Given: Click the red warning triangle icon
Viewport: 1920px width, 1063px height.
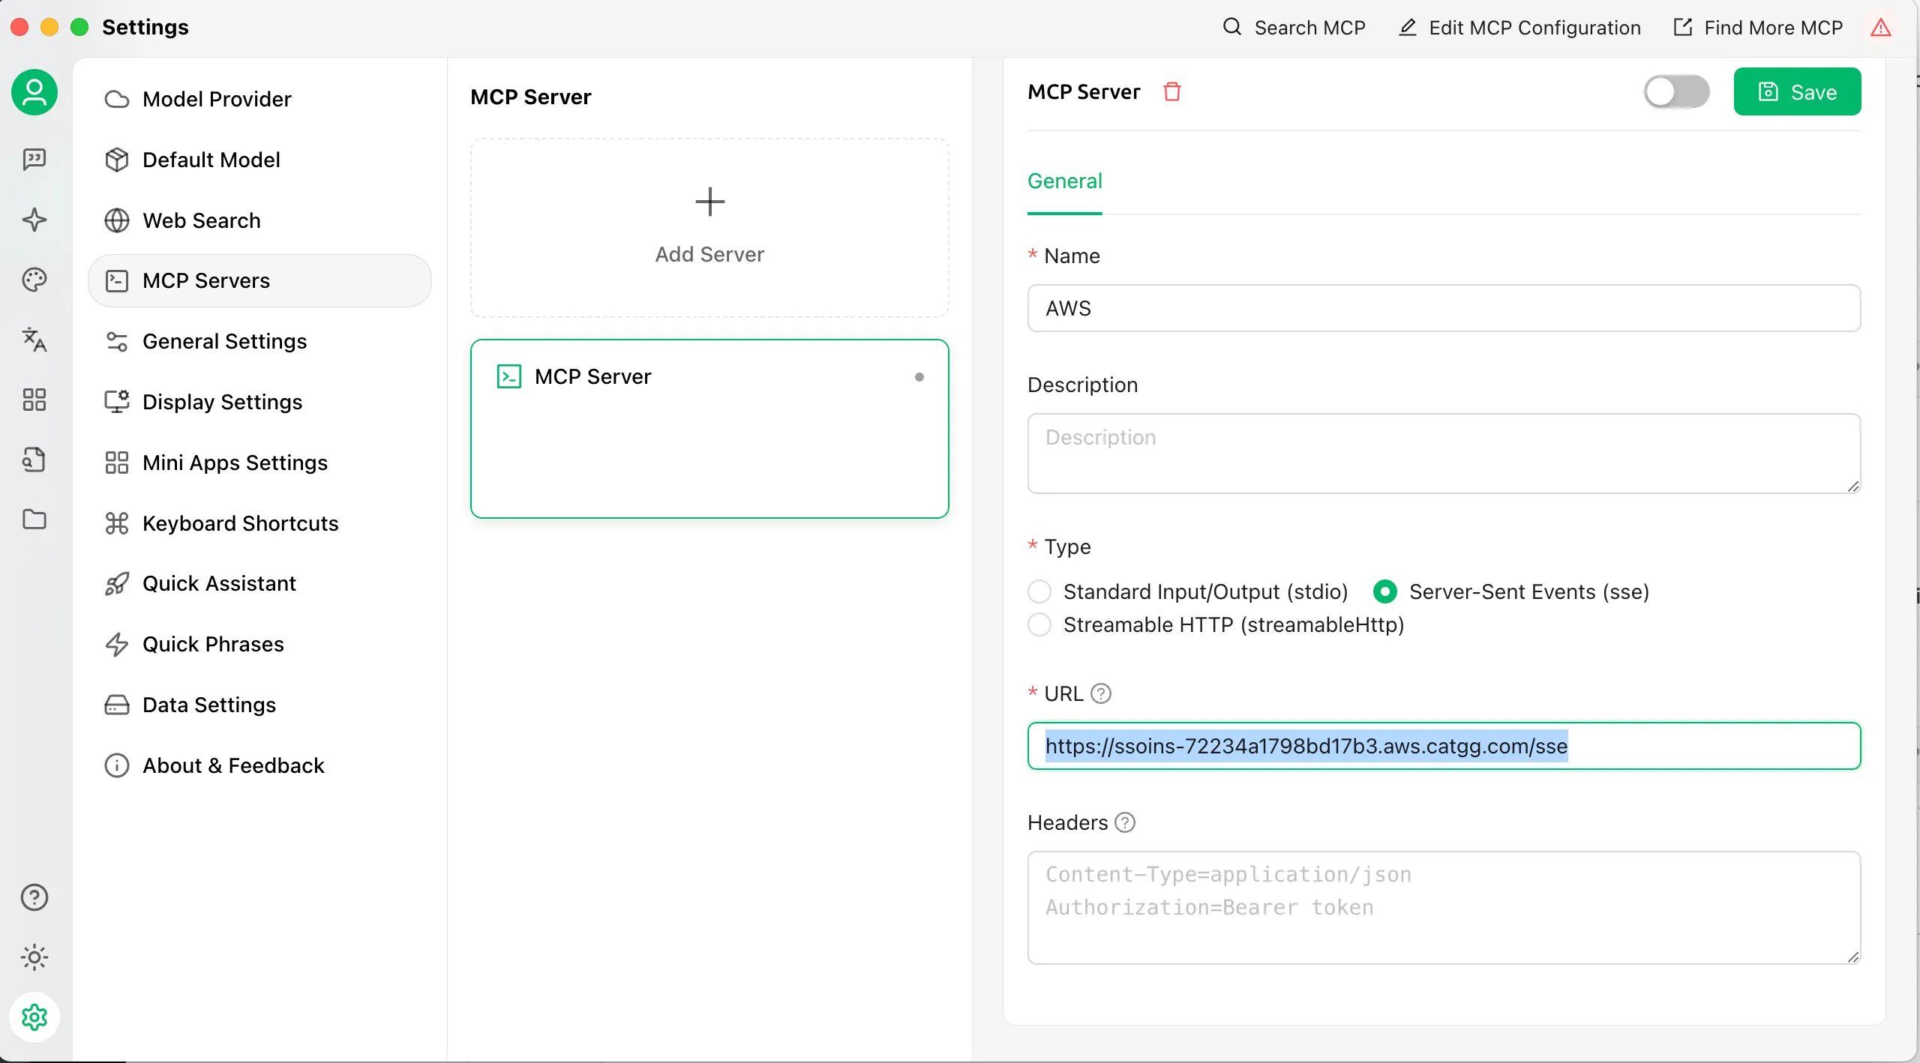Looking at the screenshot, I should tap(1880, 28).
